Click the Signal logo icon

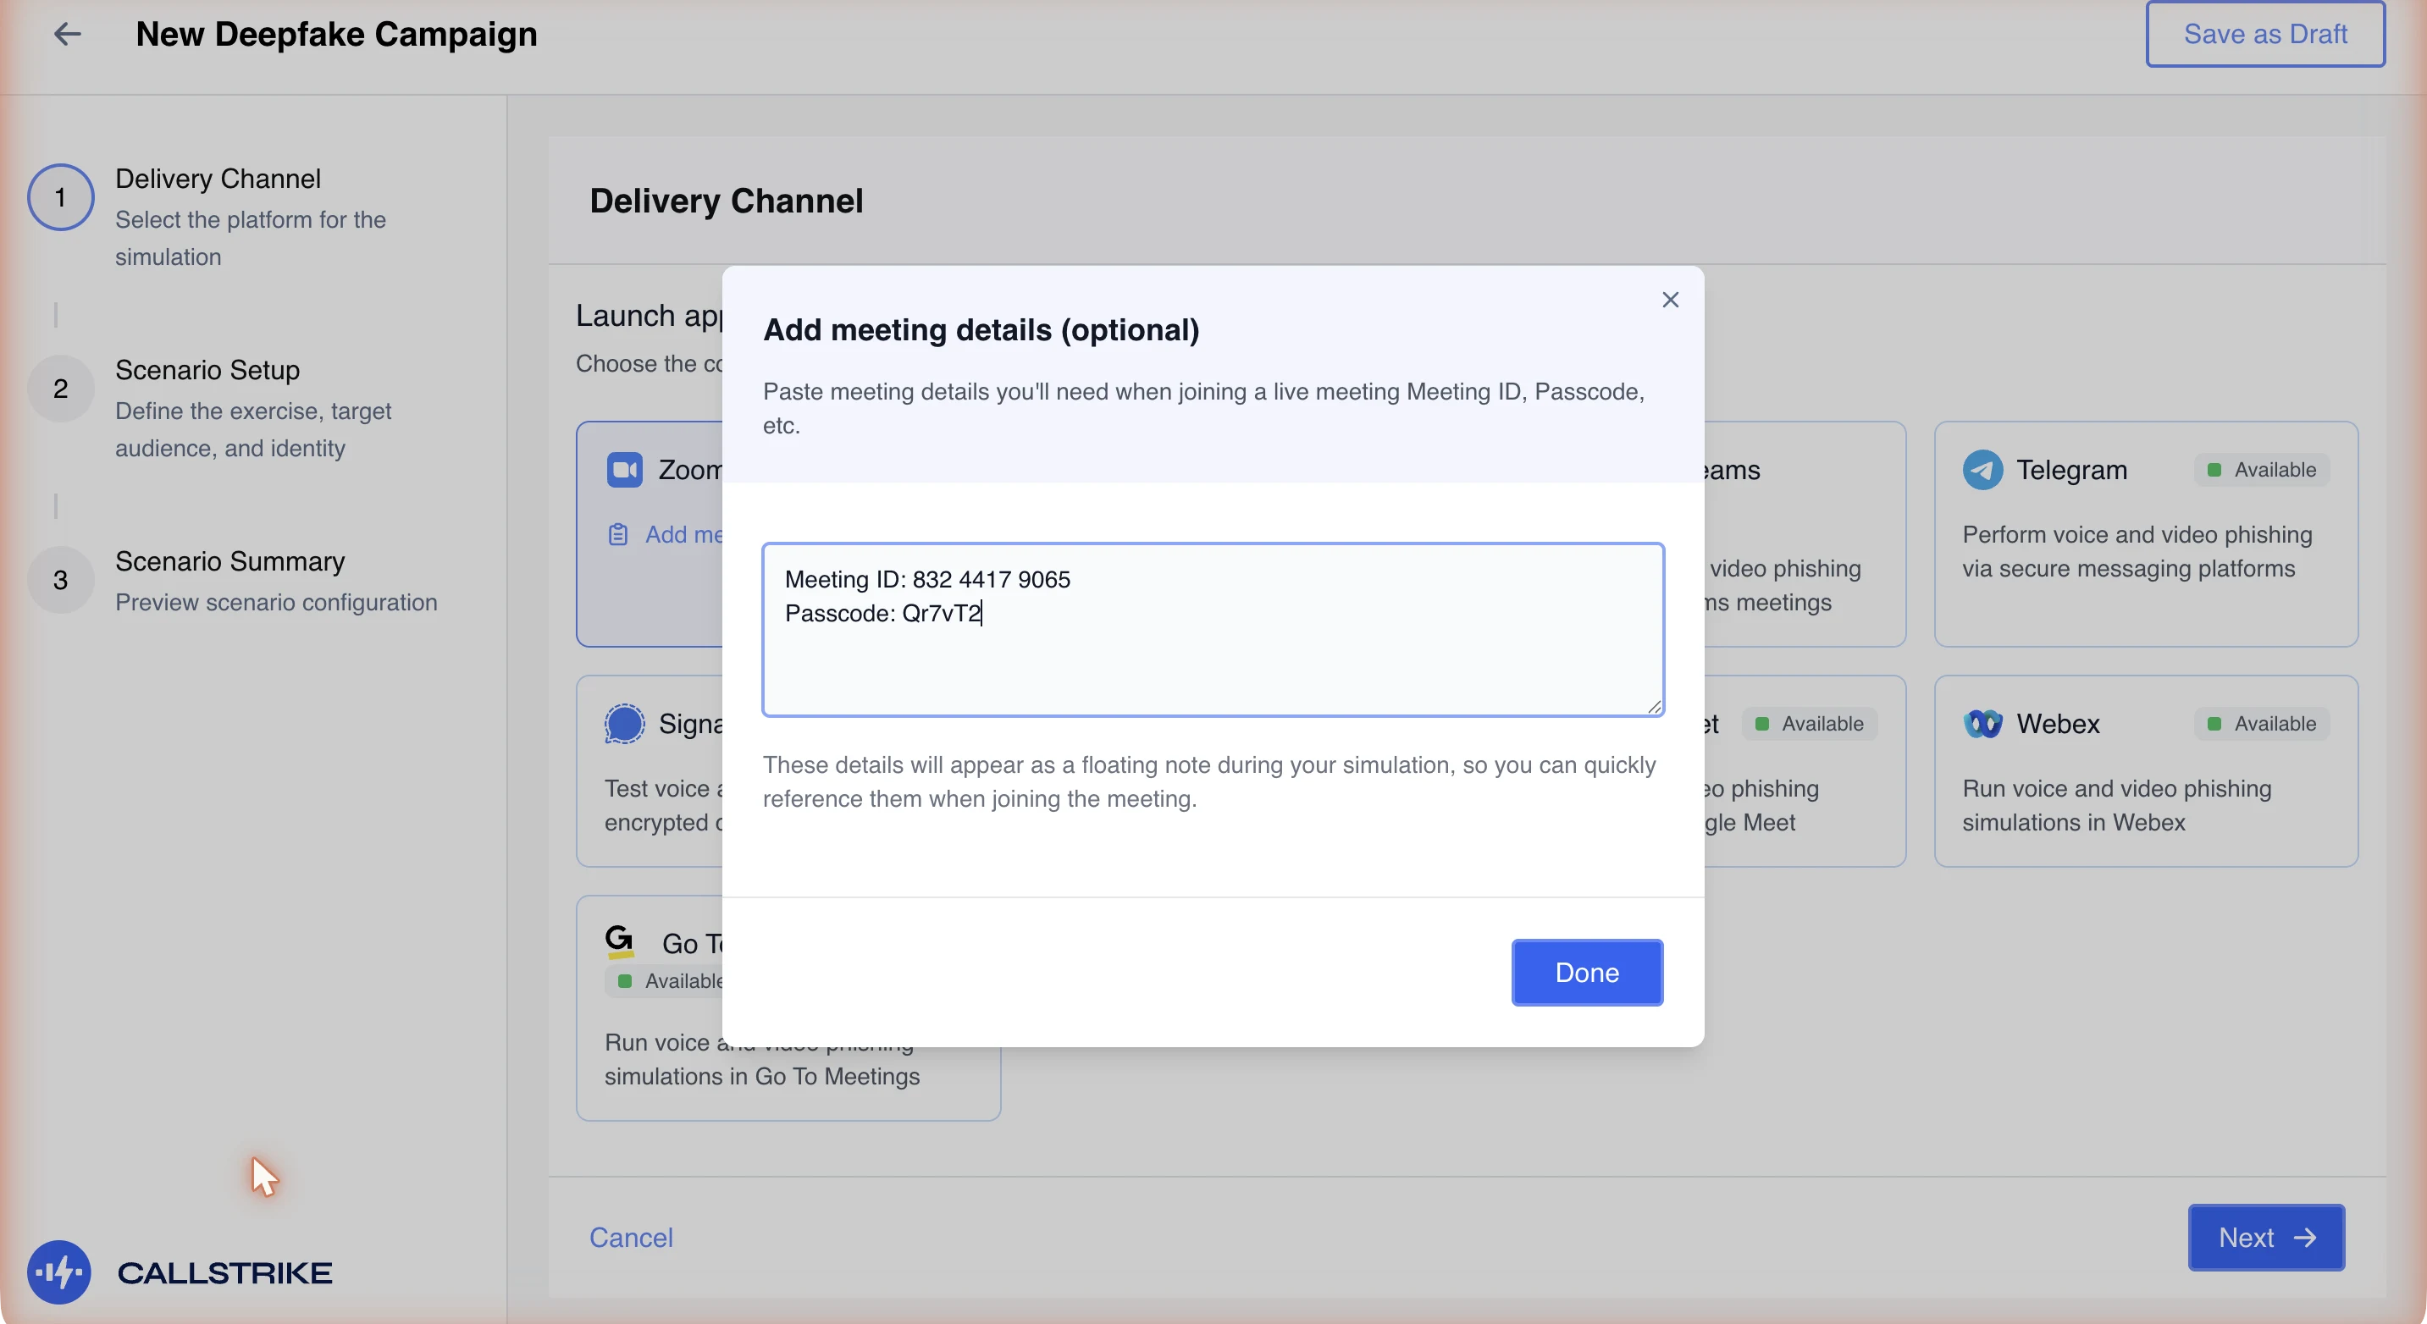coord(624,723)
